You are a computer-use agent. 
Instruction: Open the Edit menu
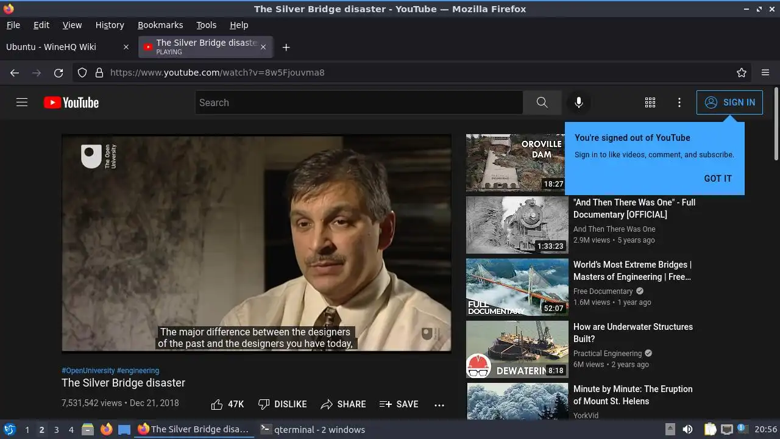click(x=41, y=25)
